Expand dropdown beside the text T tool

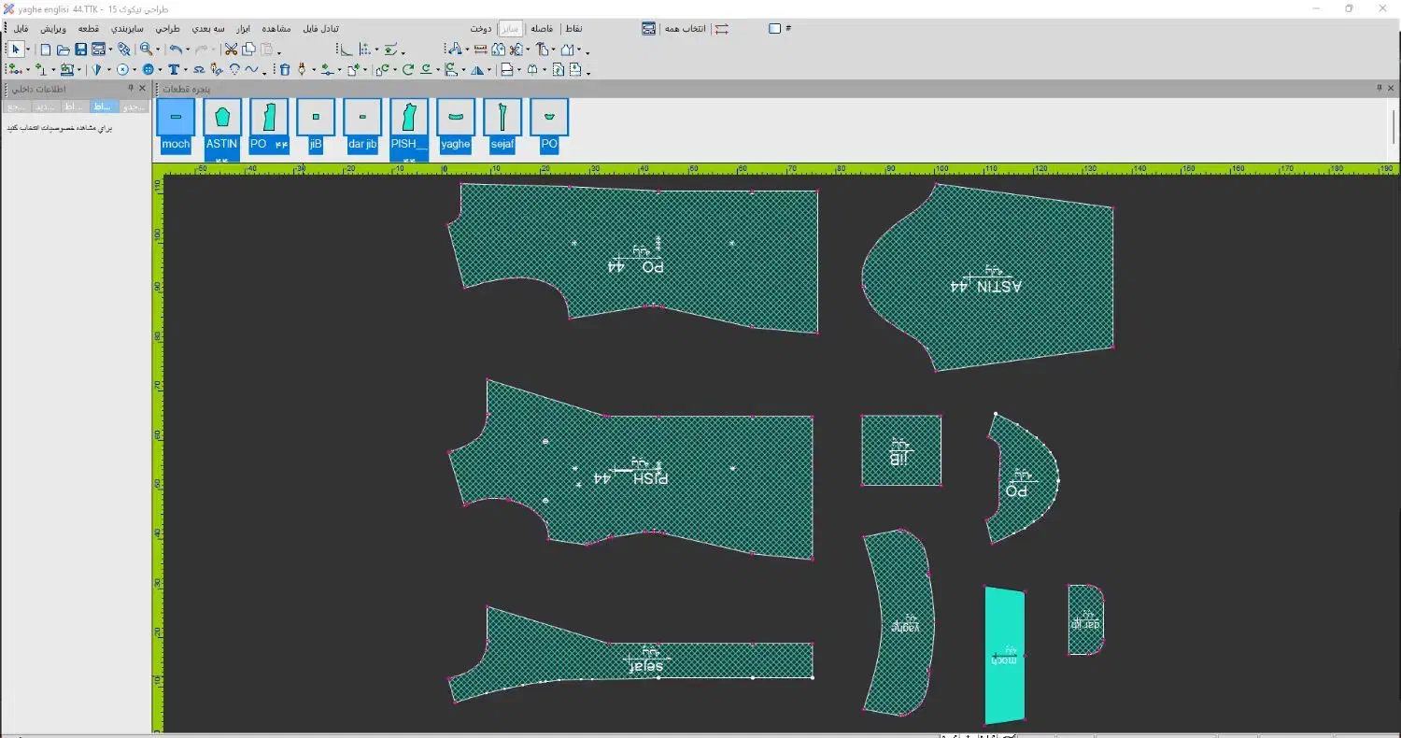pyautogui.click(x=185, y=70)
